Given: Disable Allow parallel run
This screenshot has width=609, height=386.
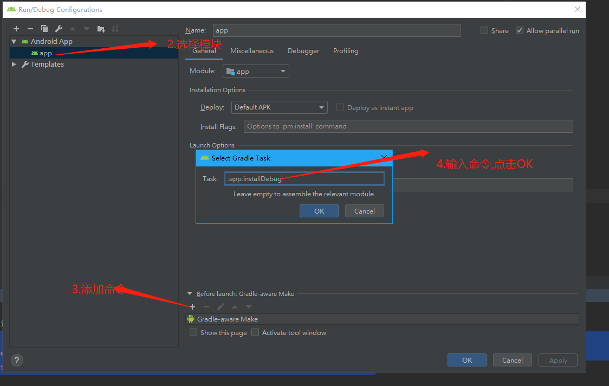Looking at the screenshot, I should point(519,30).
